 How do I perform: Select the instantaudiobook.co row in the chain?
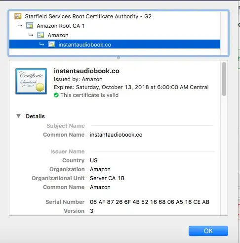pos(115,44)
